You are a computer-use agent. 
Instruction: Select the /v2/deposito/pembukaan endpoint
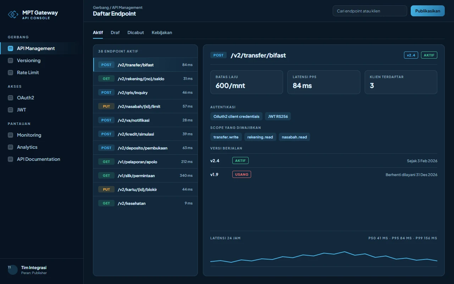click(145, 148)
